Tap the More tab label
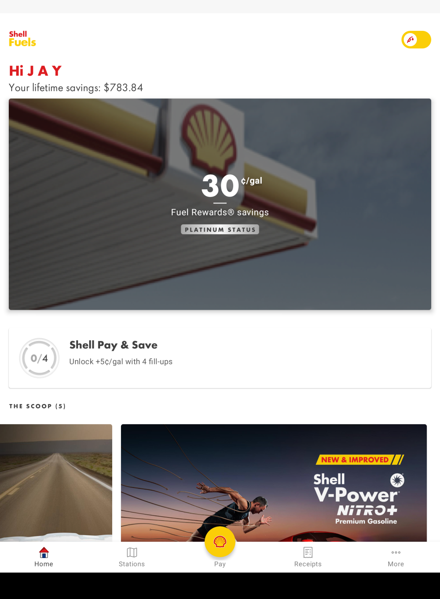 click(396, 564)
